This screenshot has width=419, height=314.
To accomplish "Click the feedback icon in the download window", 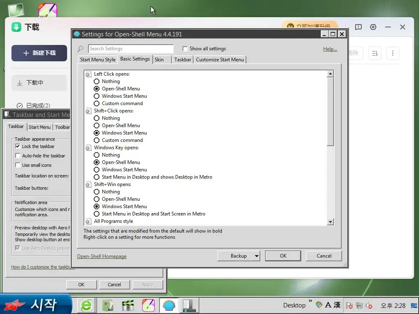I will tap(358, 27).
